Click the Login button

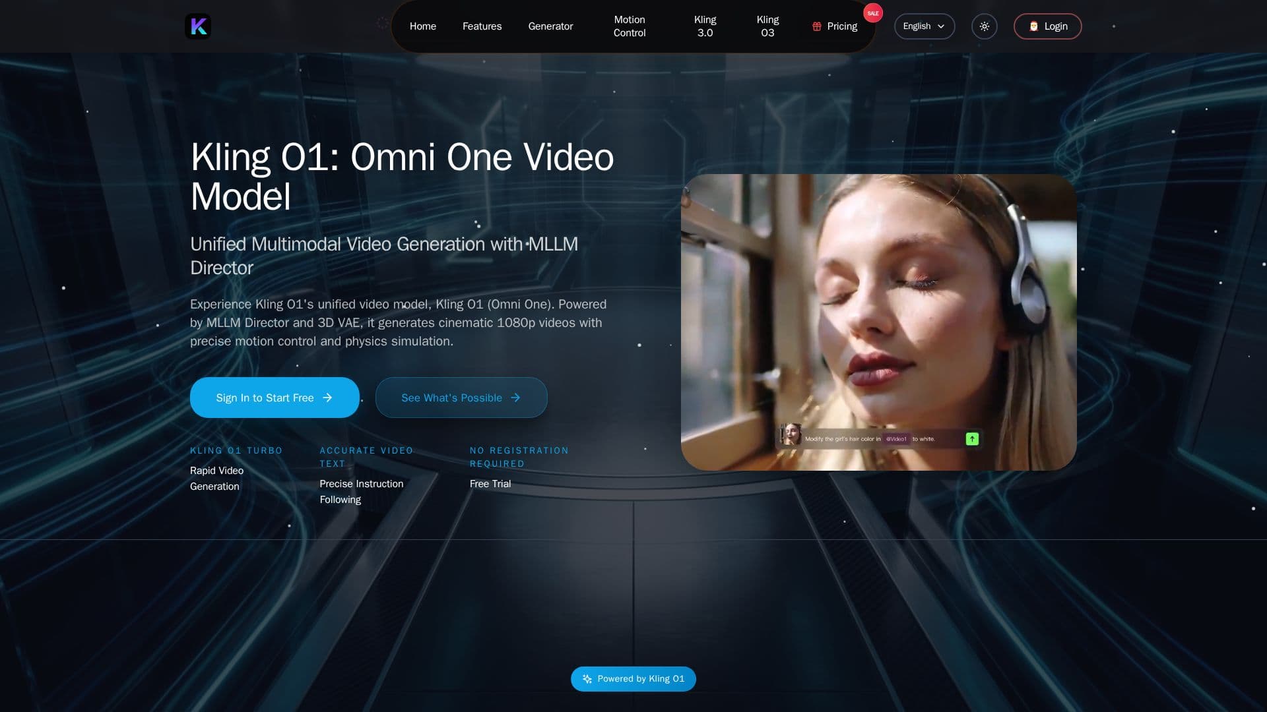(x=1047, y=26)
